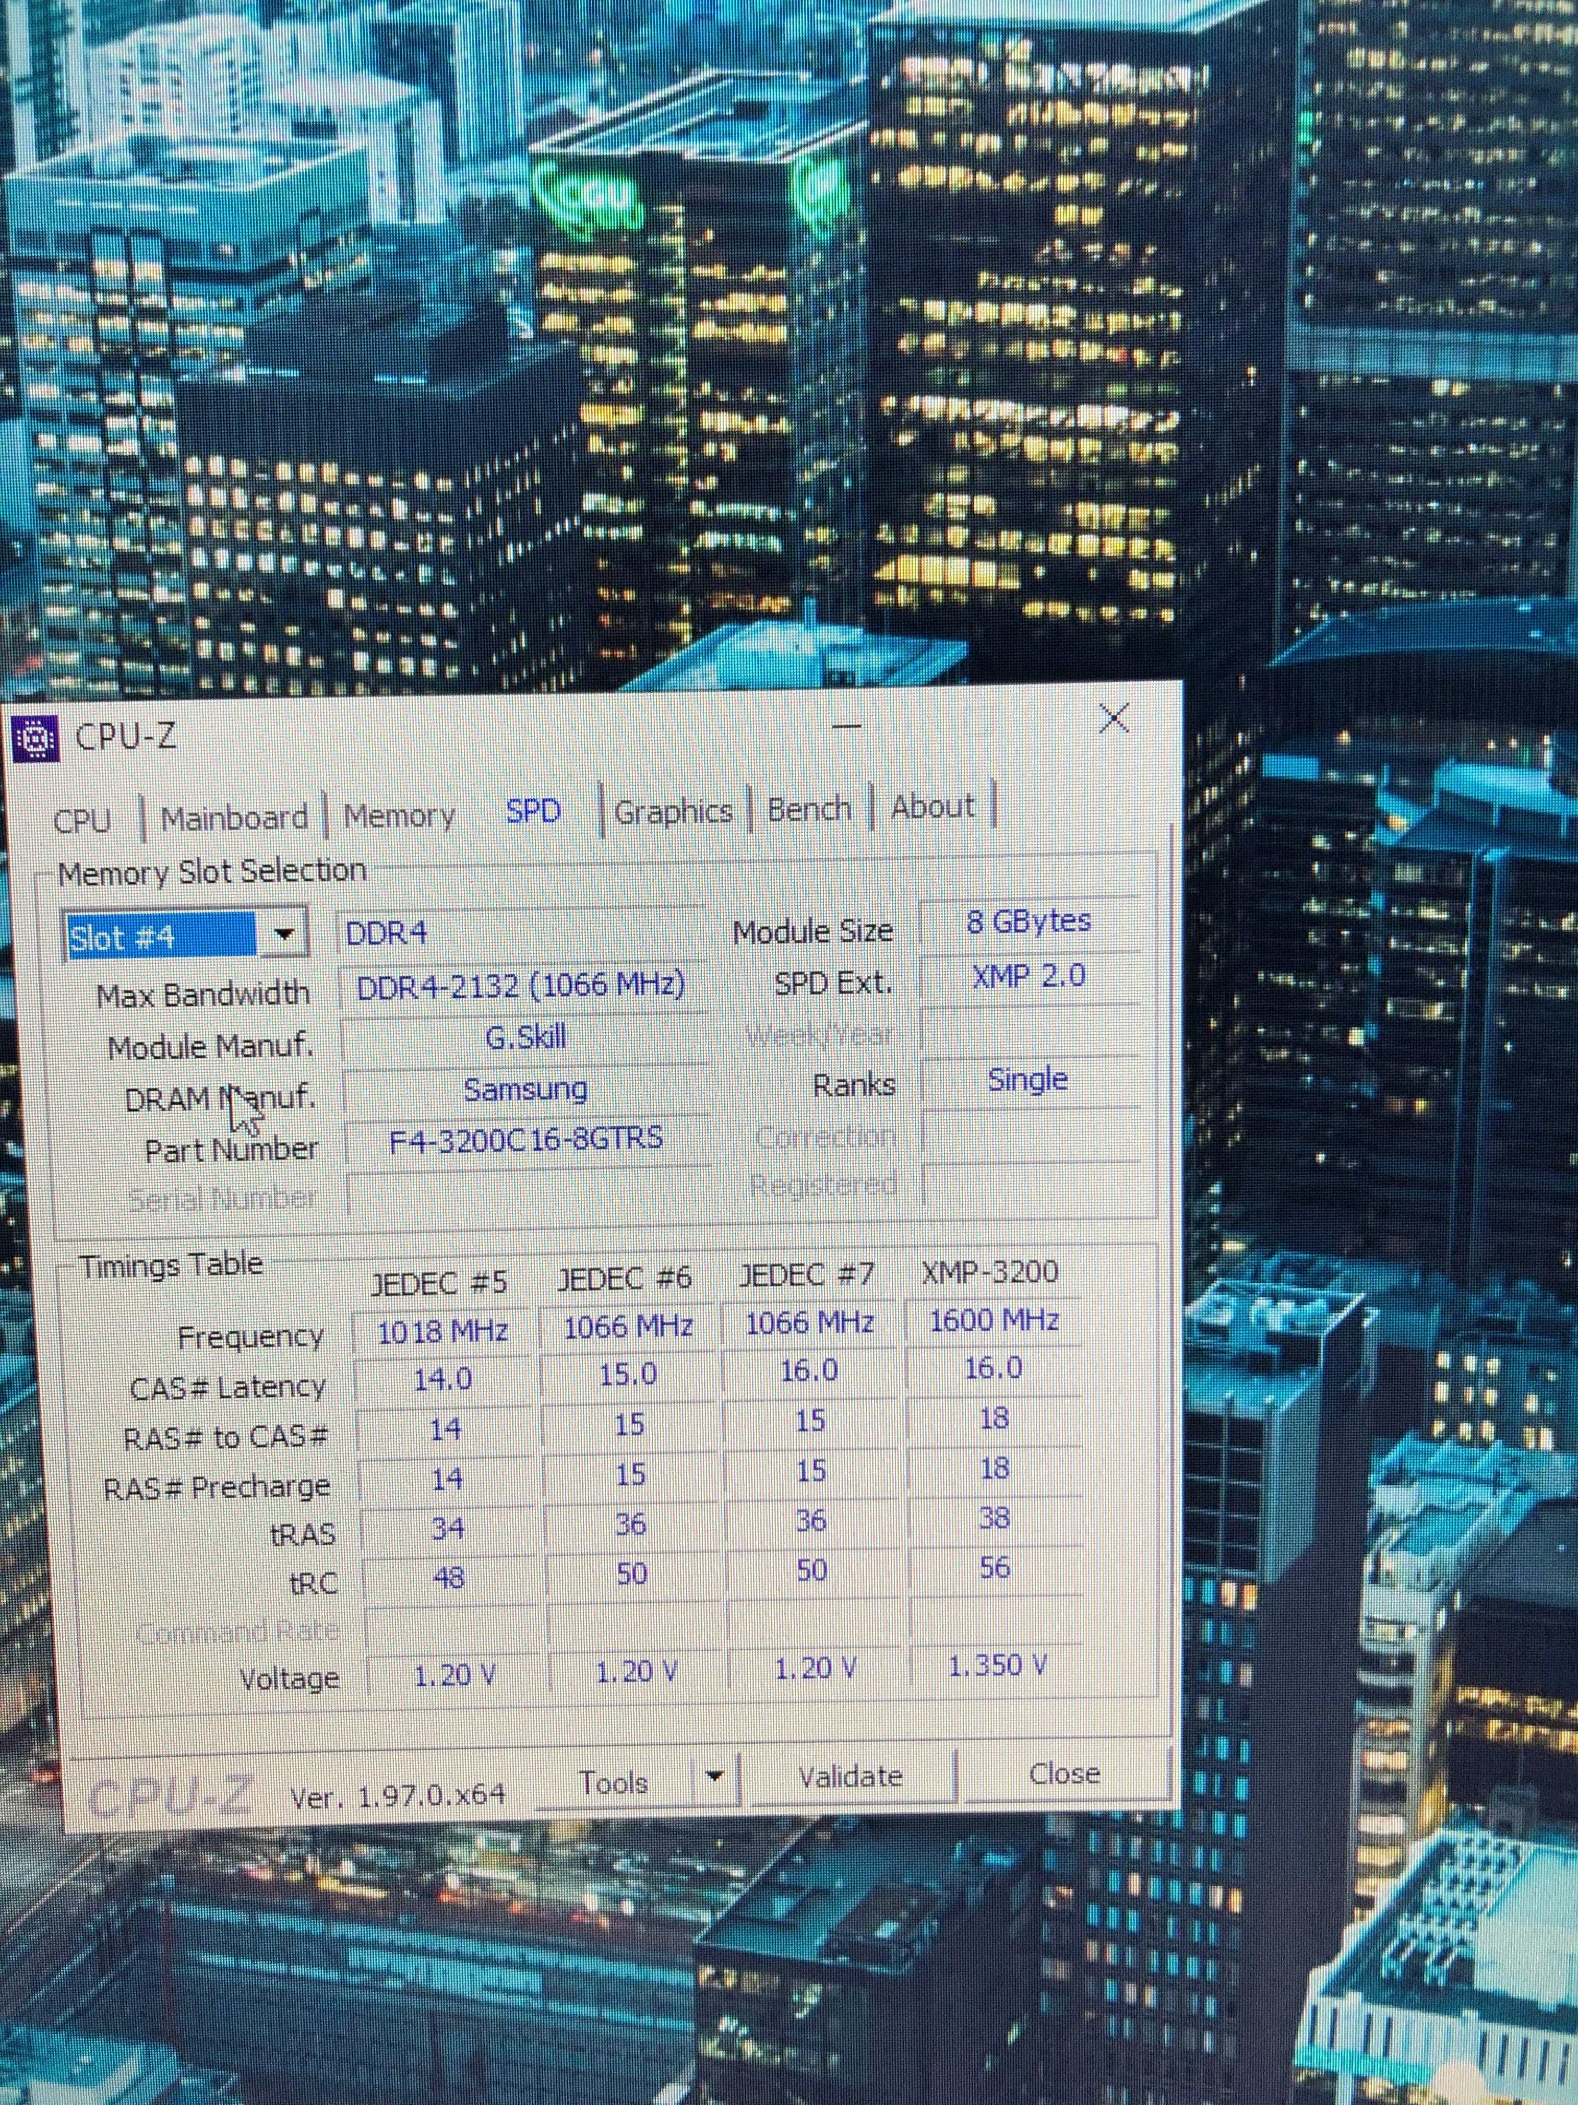1578x2105 pixels.
Task: Click the Module Size 8 GBytes field
Action: (x=1028, y=921)
